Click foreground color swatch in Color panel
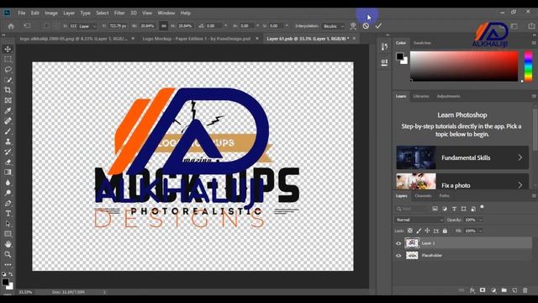538x303 pixels. [400, 56]
